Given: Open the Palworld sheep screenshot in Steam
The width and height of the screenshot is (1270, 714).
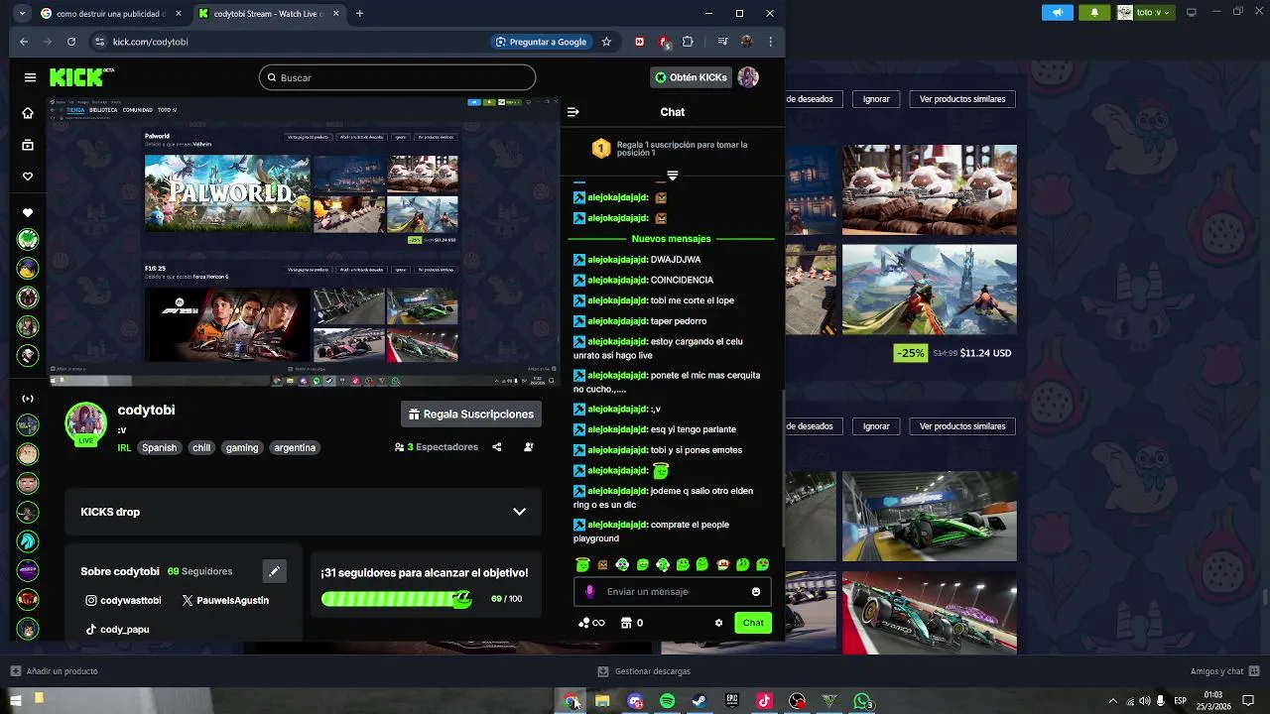Looking at the screenshot, I should [x=930, y=190].
